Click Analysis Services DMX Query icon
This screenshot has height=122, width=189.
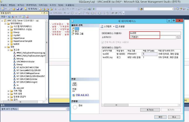click(47, 9)
